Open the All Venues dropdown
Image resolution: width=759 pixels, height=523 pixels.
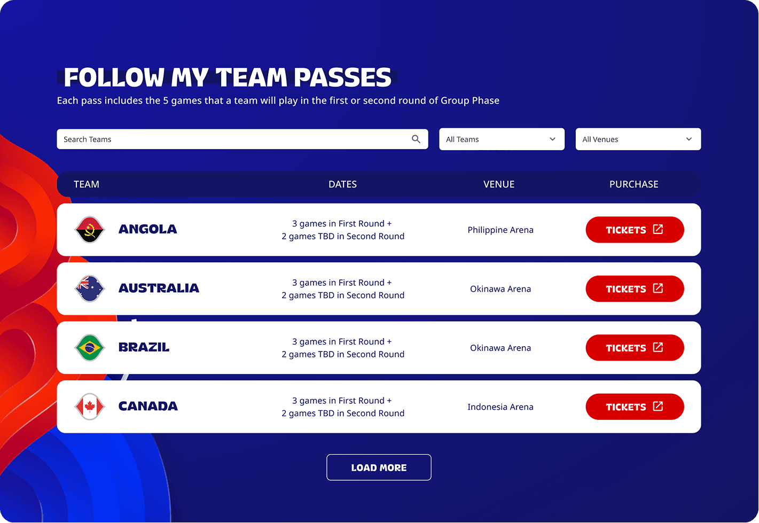(638, 139)
